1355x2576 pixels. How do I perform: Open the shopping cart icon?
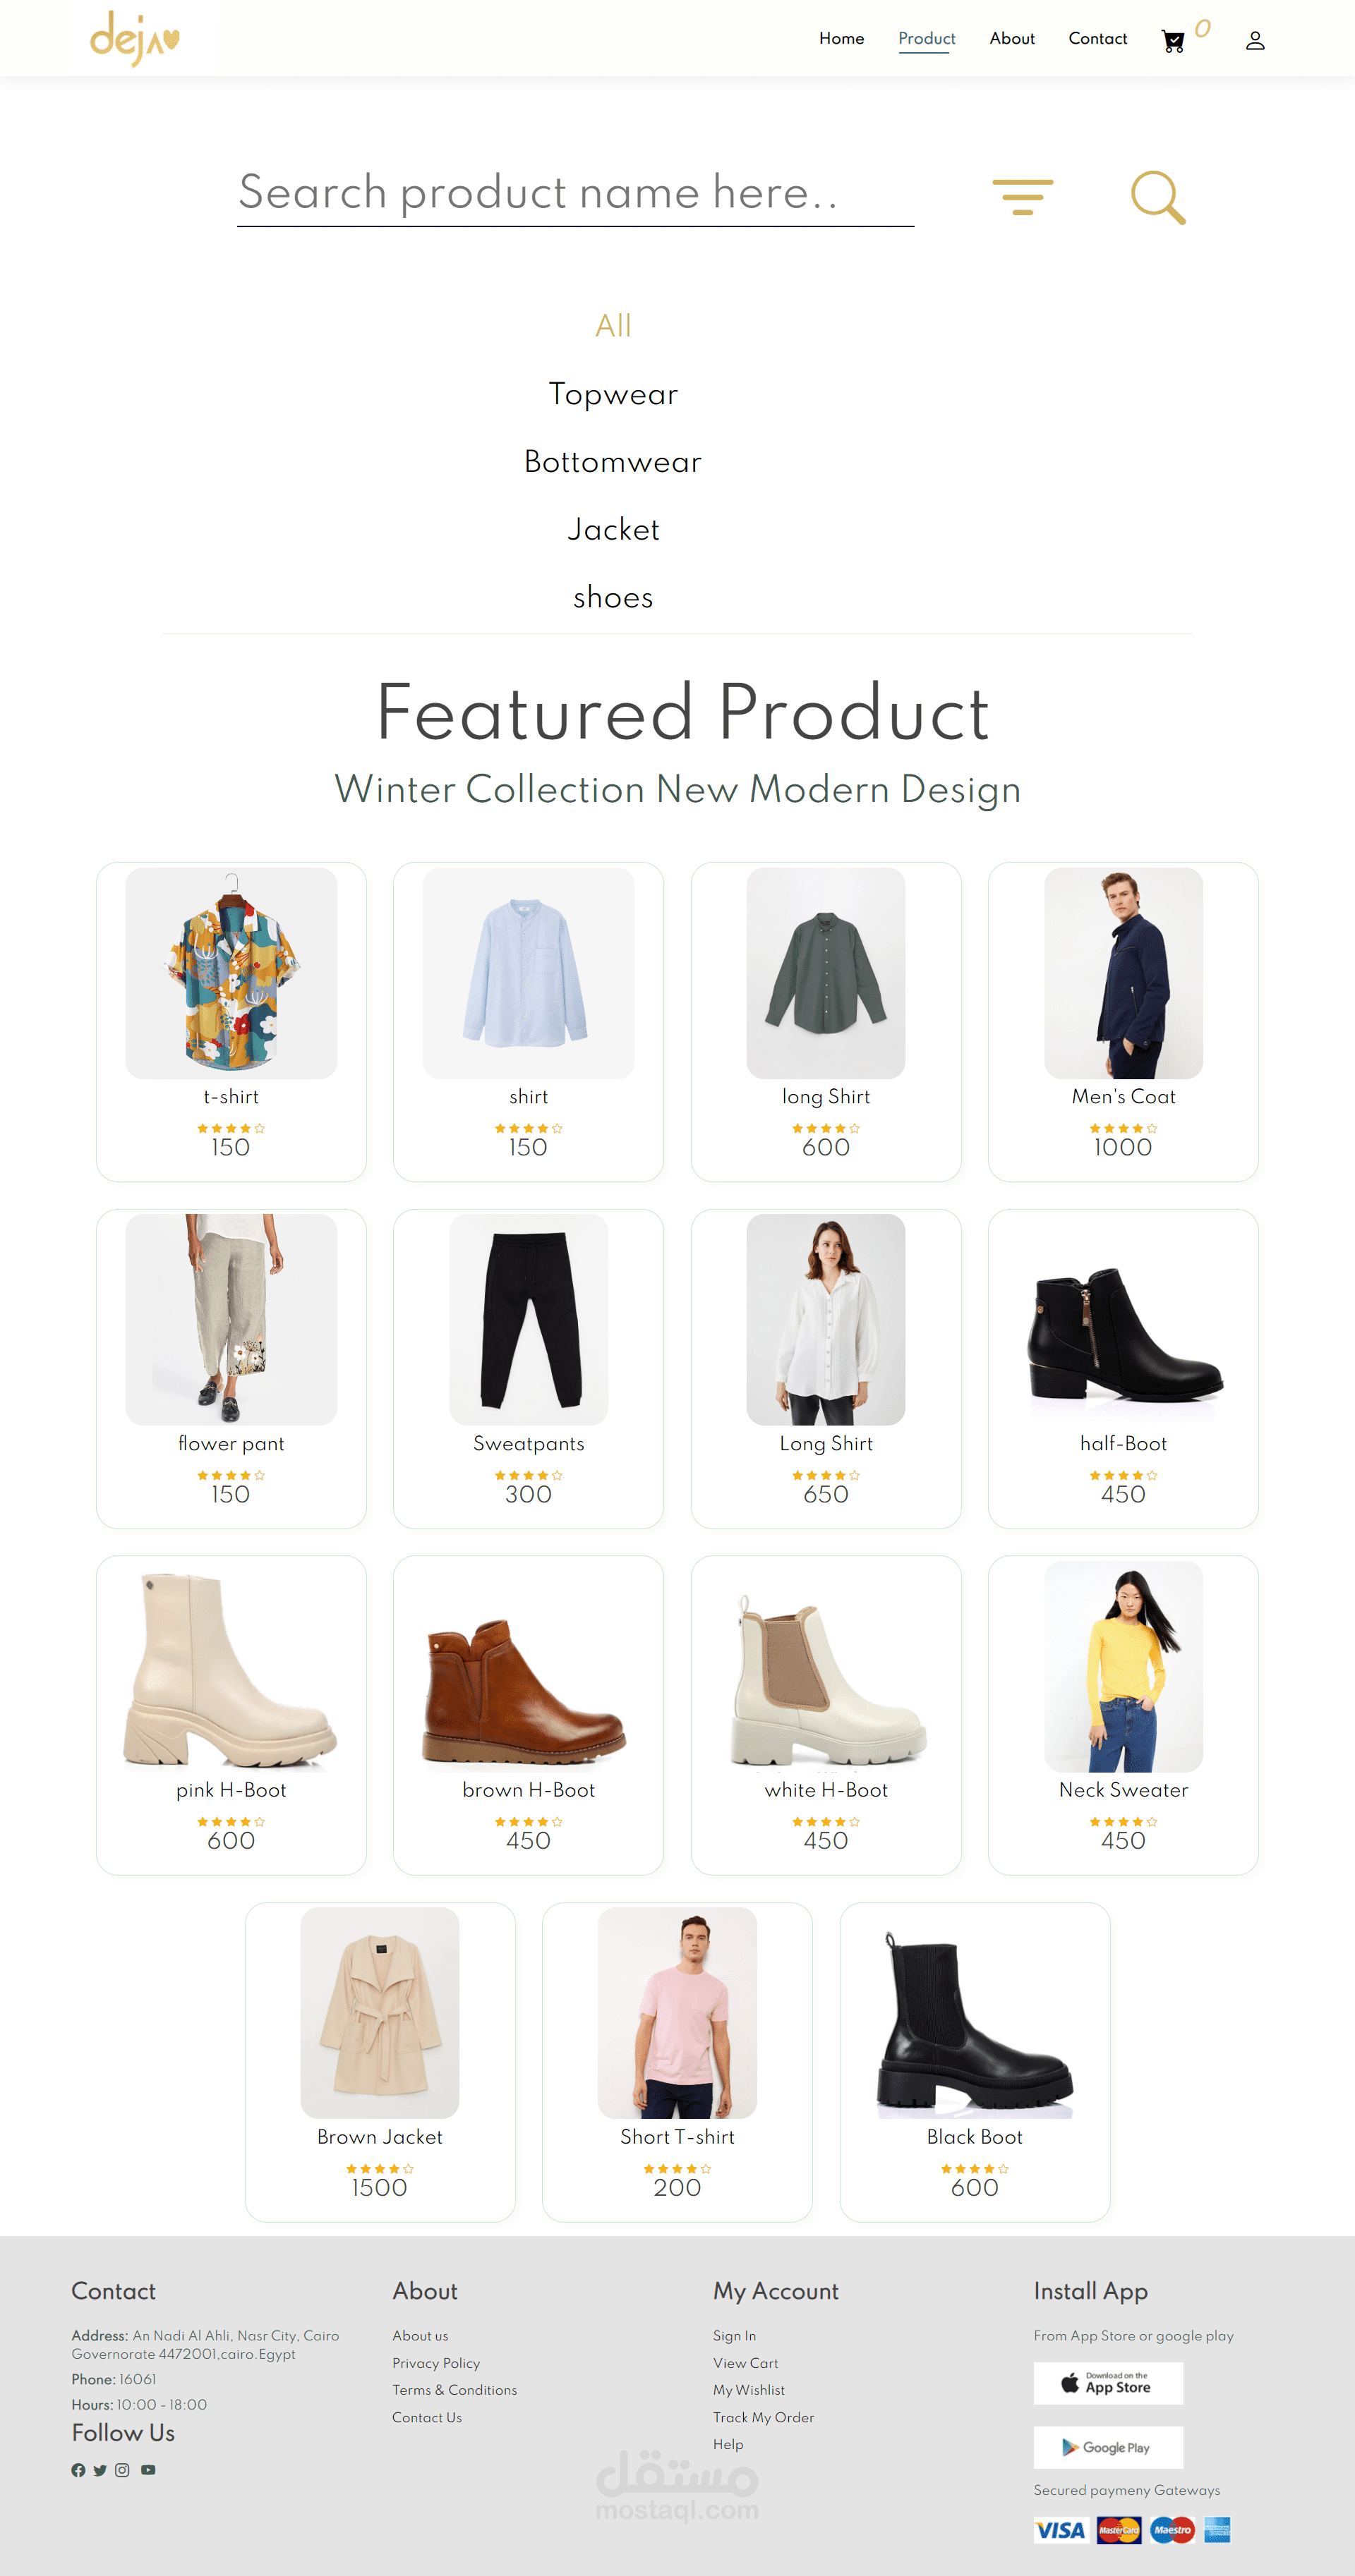click(1173, 41)
